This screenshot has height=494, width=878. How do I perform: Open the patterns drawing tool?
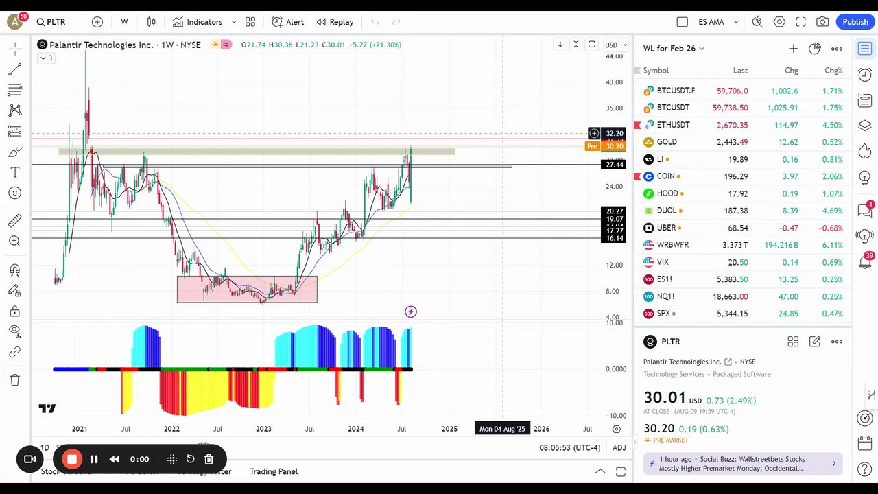(x=15, y=110)
